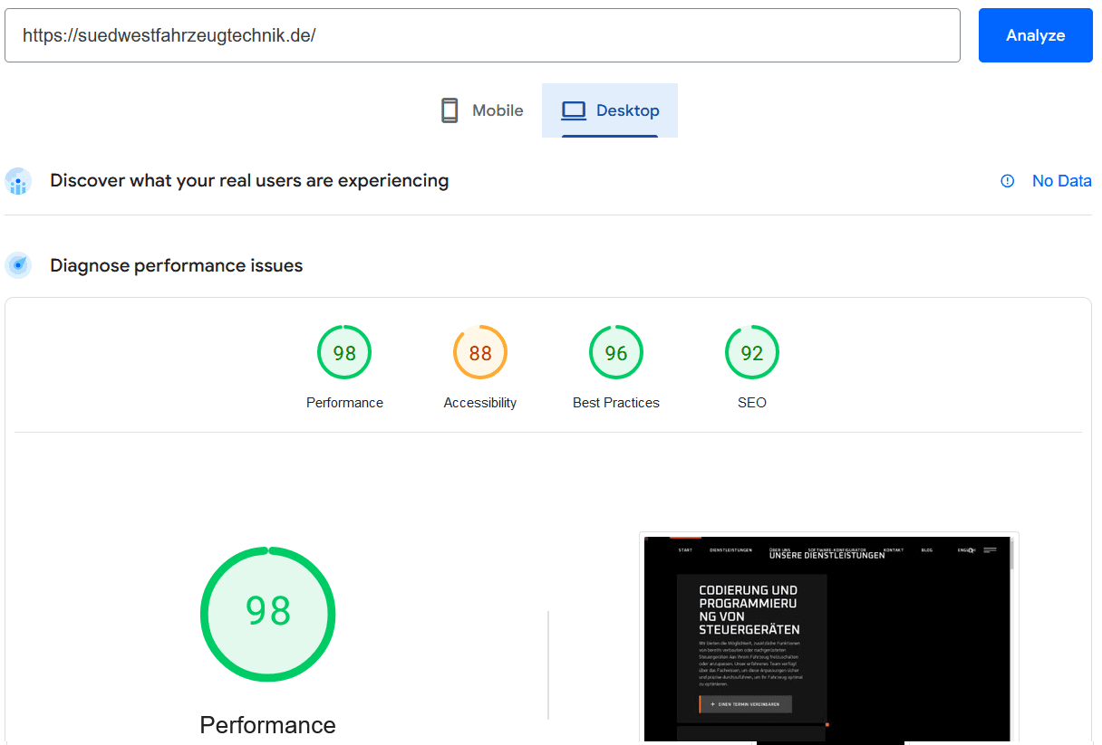The height and width of the screenshot is (745, 1102).
Task: Click 'Discover what your real users are experiencing'
Action: [x=249, y=180]
